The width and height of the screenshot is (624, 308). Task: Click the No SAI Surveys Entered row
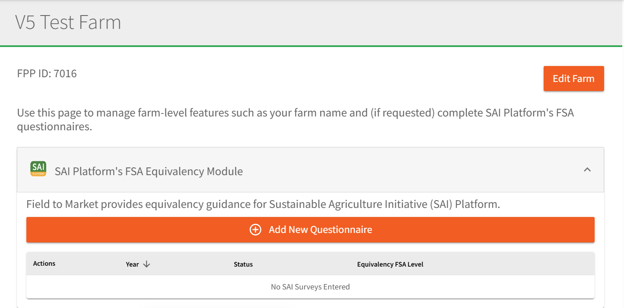point(310,286)
